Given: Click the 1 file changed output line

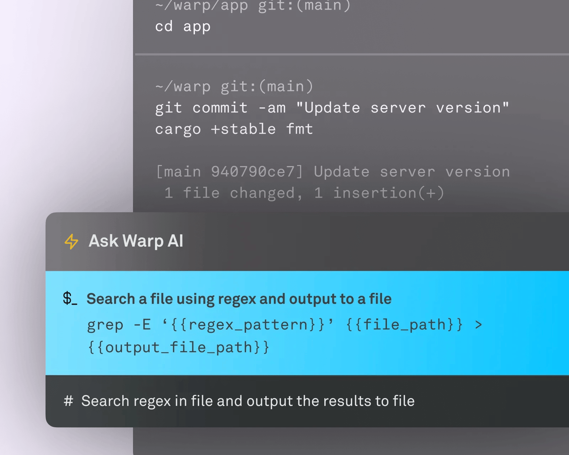Looking at the screenshot, I should point(304,193).
